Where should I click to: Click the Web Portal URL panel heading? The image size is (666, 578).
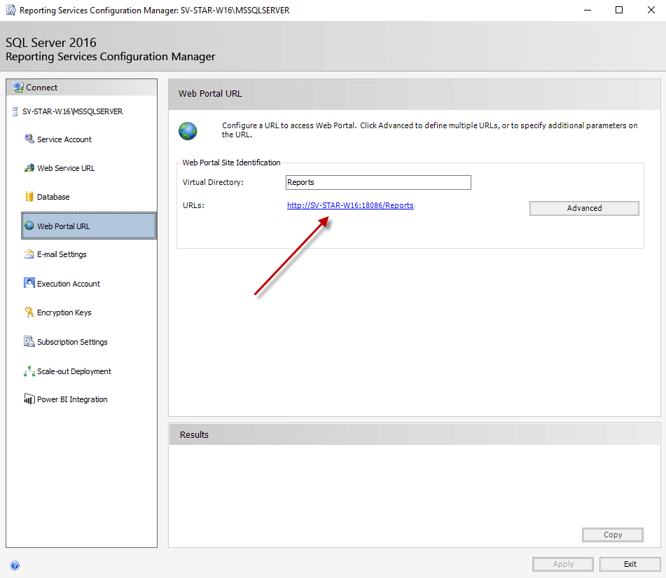click(210, 93)
